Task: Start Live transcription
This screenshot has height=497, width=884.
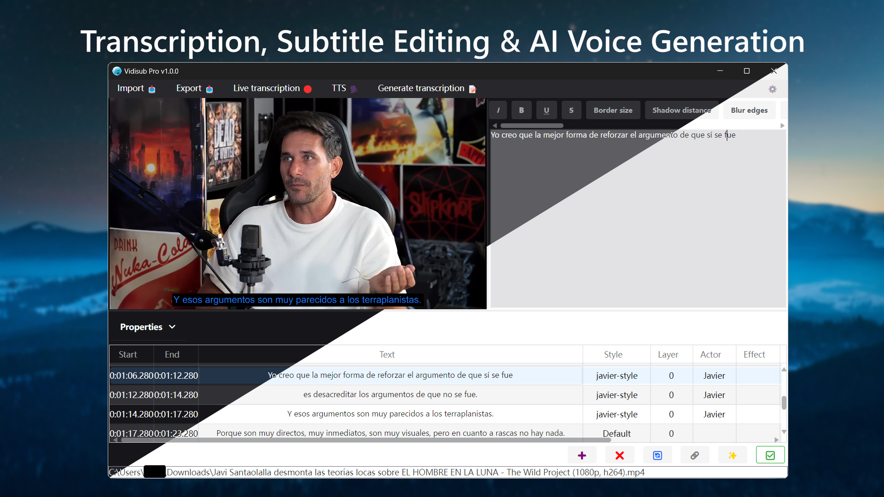Action: [272, 88]
